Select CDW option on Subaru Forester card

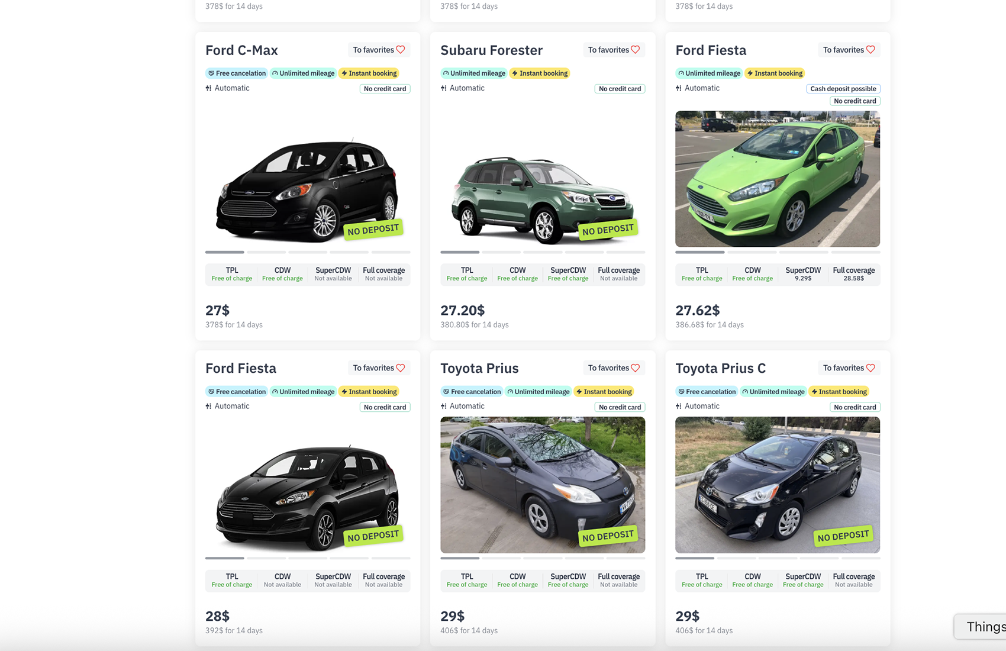[x=517, y=273]
